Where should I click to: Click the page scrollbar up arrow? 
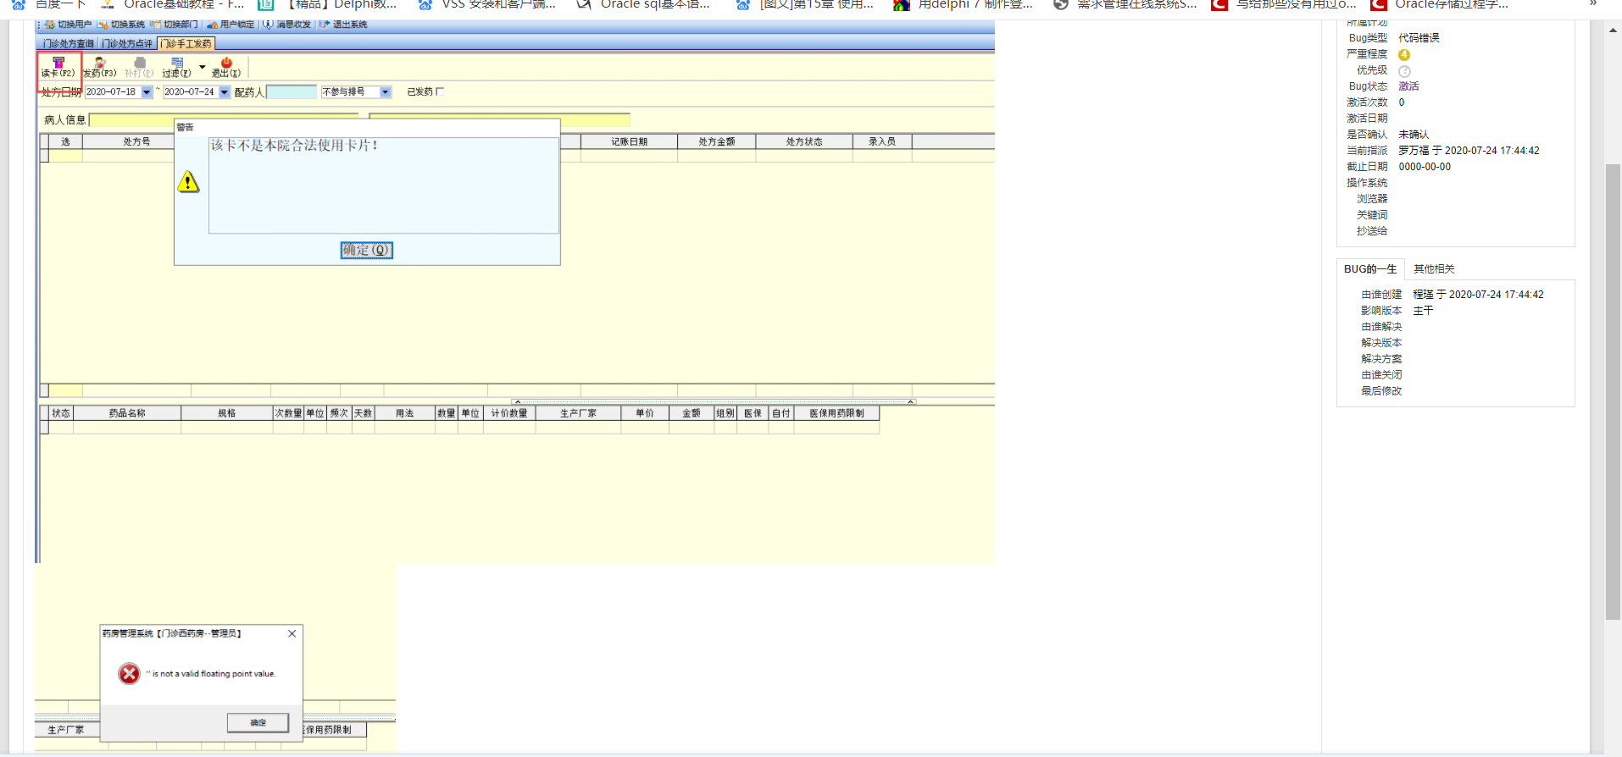1614,30
